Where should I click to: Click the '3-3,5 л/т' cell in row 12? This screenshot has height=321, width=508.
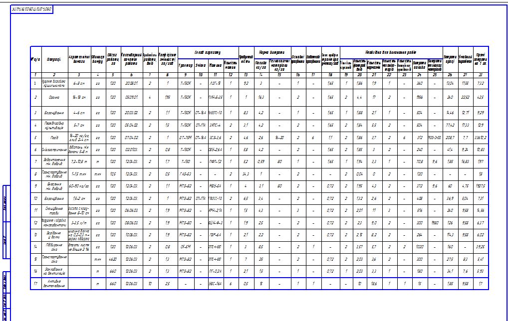pyautogui.click(x=79, y=223)
